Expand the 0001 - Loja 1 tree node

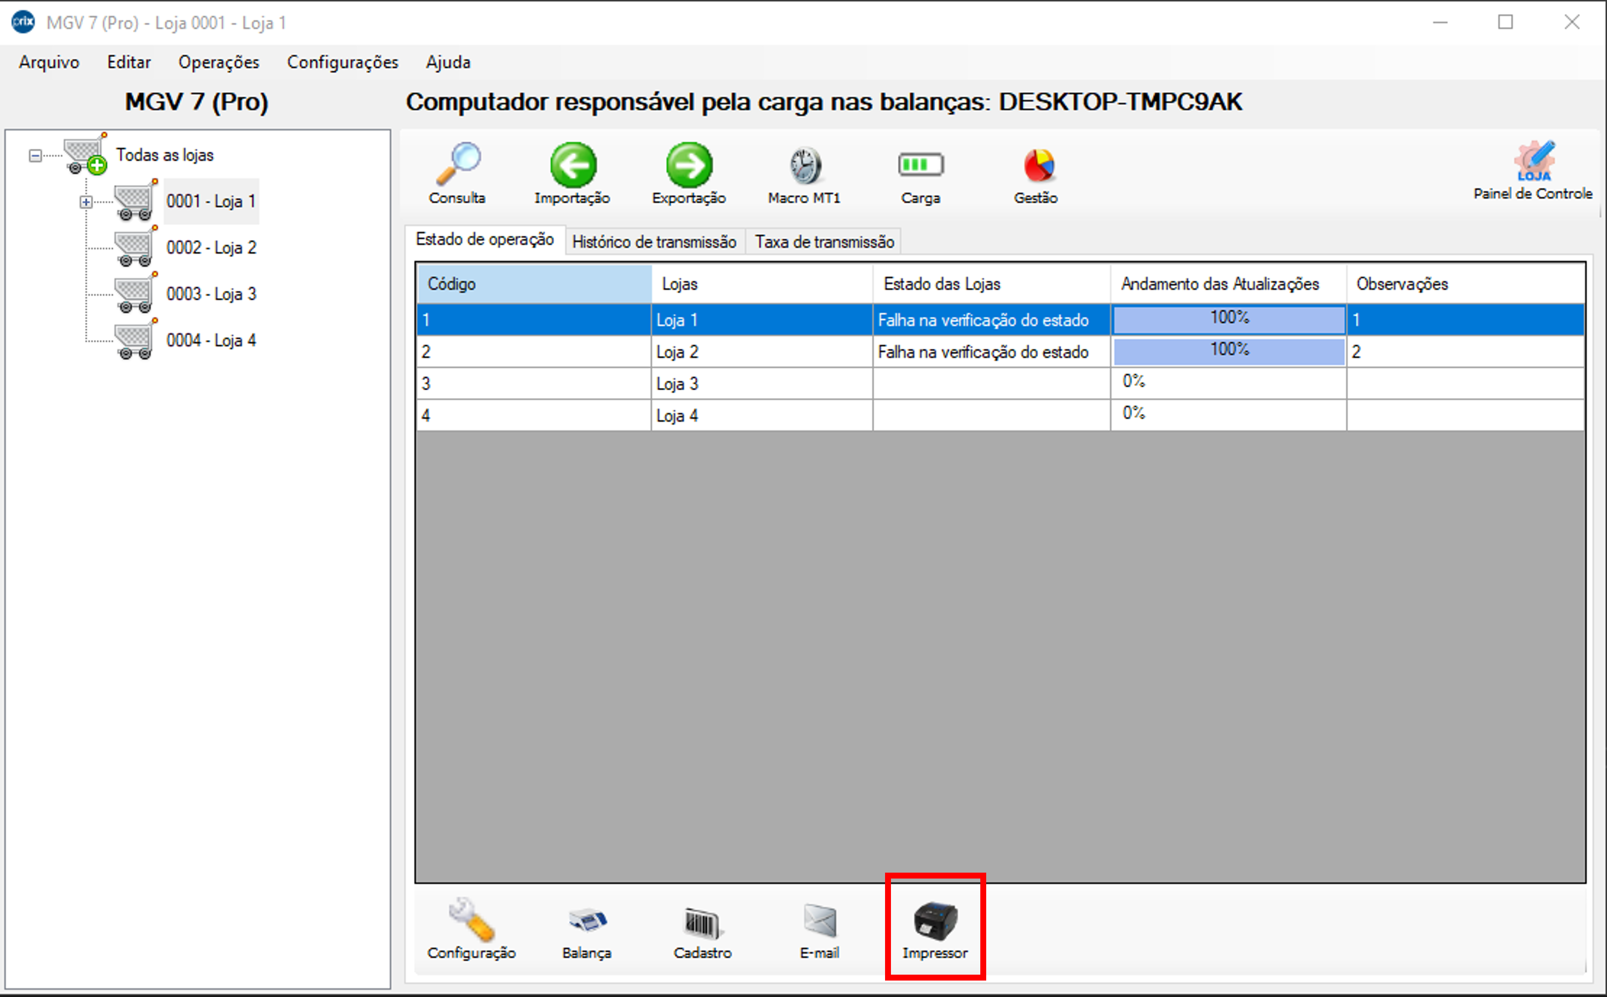[86, 202]
